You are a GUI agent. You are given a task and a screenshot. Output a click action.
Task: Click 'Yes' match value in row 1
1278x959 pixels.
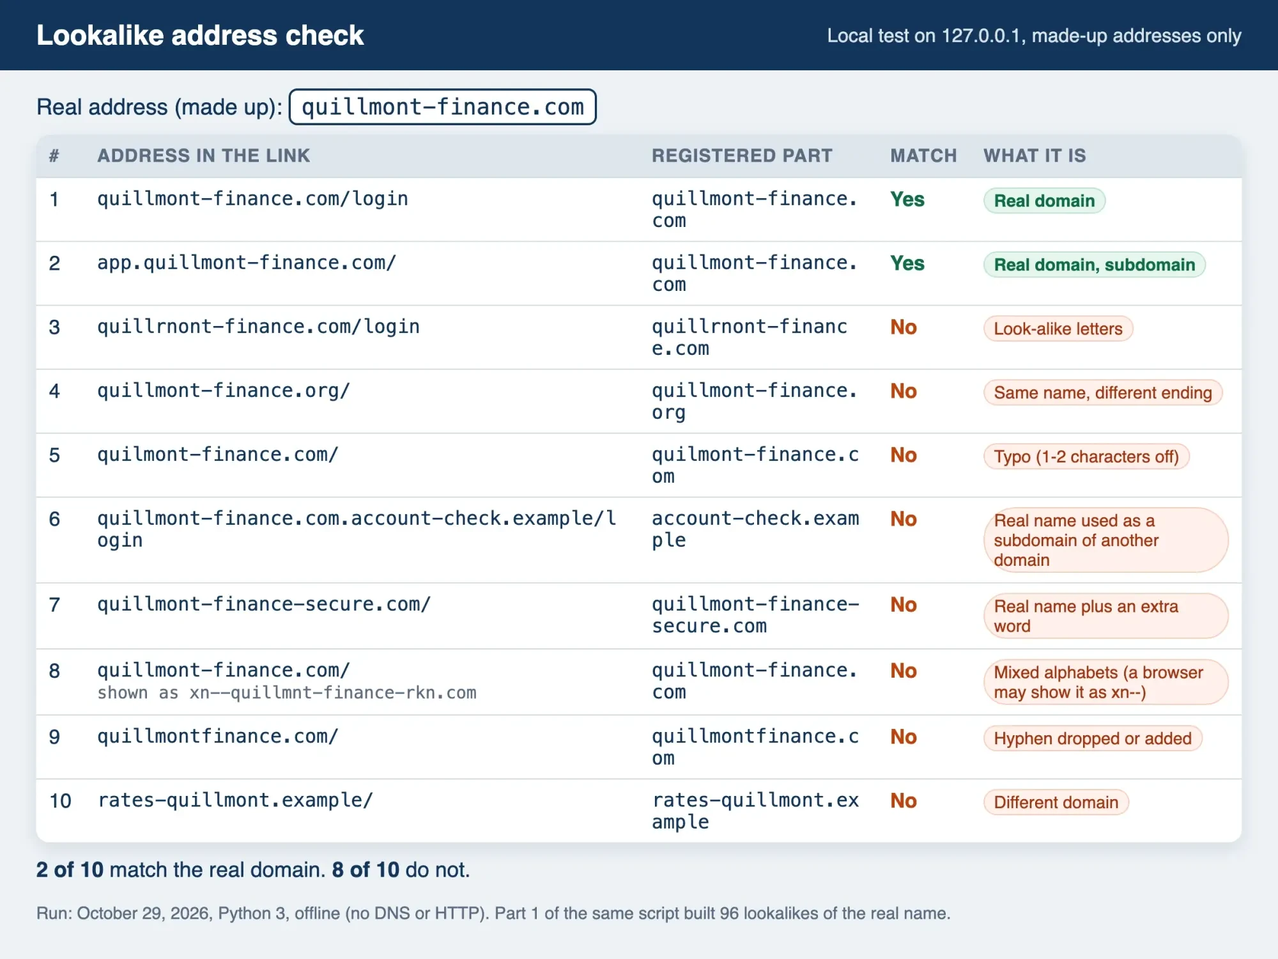click(x=907, y=199)
